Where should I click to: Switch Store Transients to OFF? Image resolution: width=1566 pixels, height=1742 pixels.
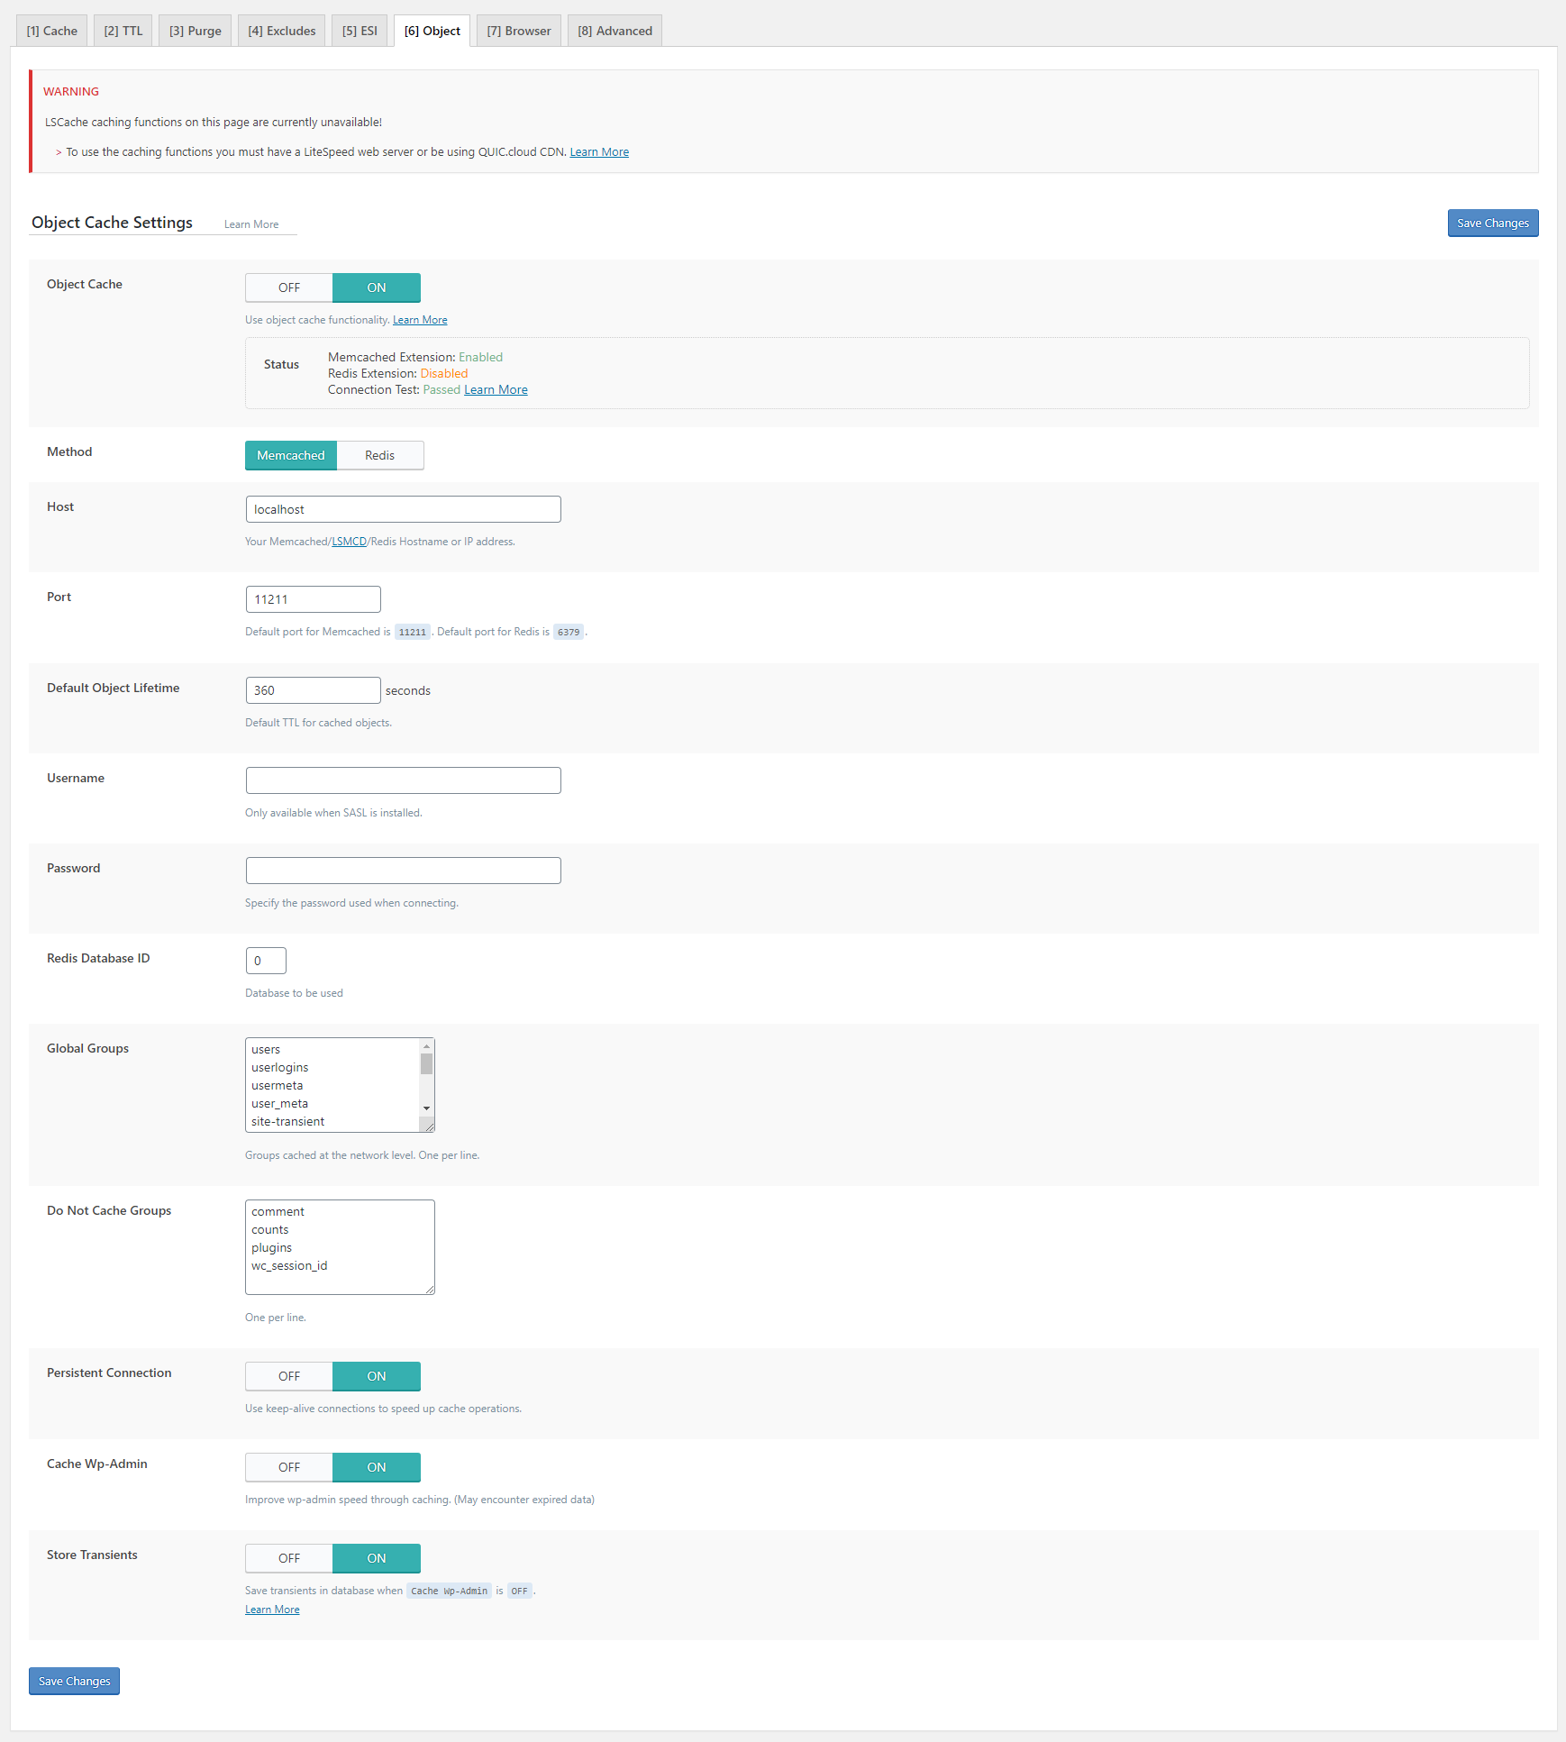coord(289,1558)
